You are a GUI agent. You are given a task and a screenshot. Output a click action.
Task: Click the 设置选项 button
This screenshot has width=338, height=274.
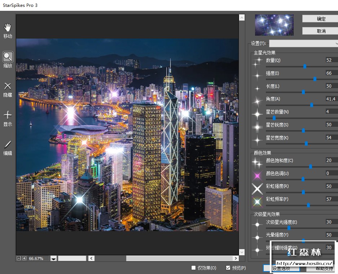281,268
